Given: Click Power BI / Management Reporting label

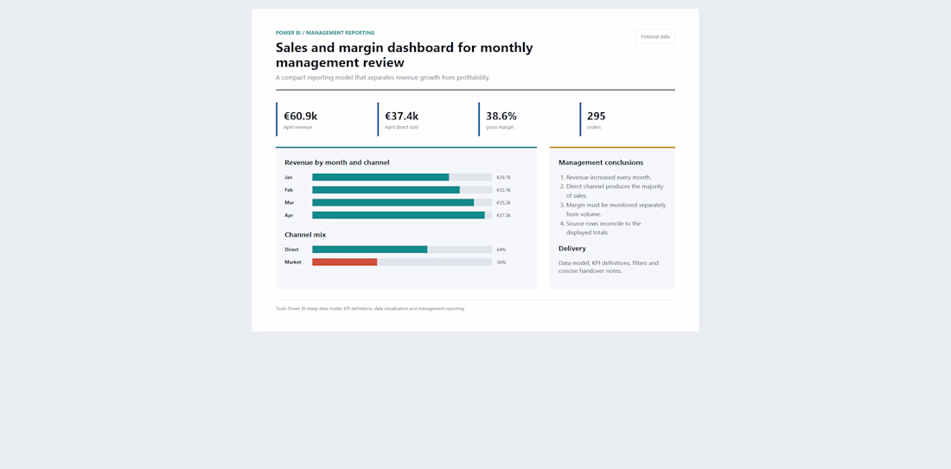Looking at the screenshot, I should (325, 33).
